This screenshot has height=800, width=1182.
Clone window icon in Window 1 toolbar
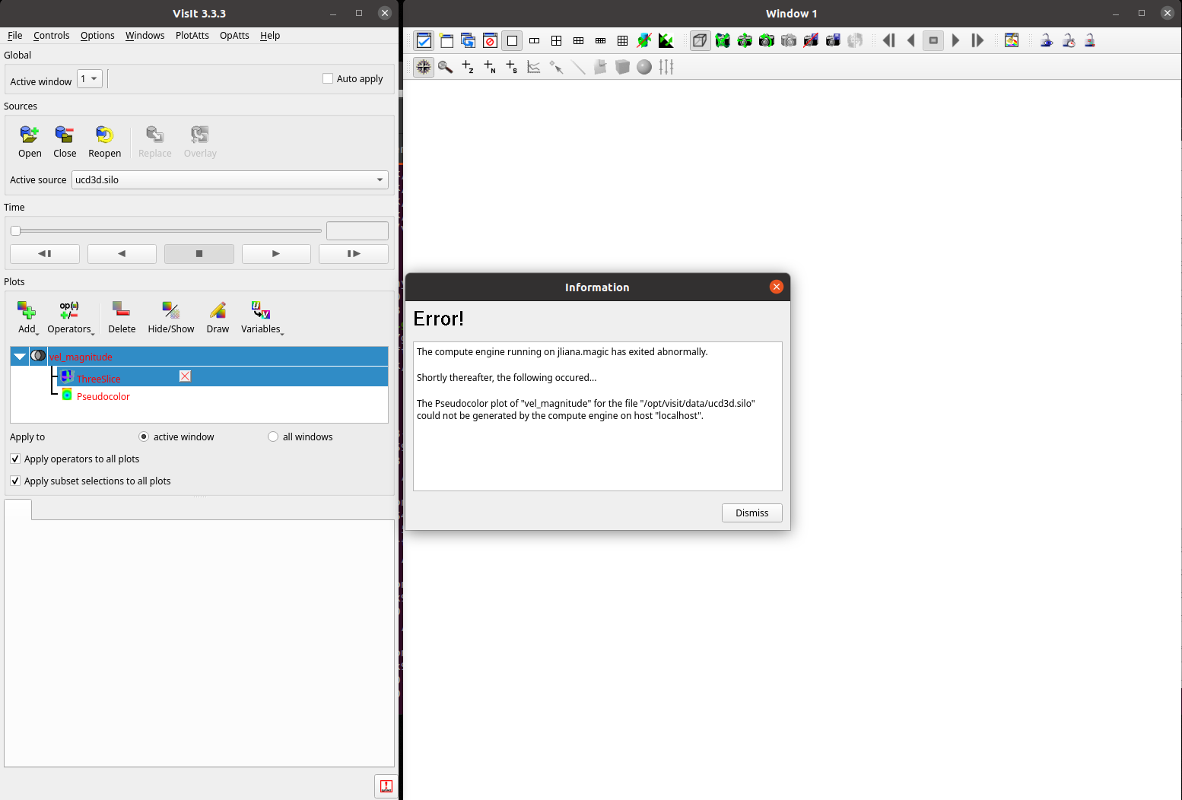(469, 40)
